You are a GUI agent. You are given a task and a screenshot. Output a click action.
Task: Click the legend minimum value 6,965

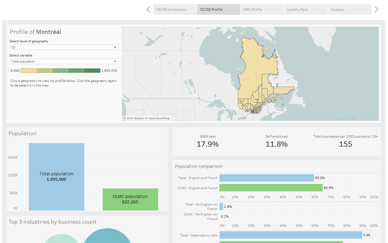tap(15, 71)
